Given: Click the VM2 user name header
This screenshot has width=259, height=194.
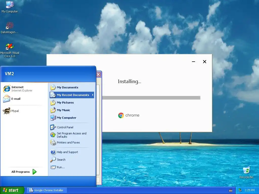Looking at the screenshot, I should click(9, 74).
